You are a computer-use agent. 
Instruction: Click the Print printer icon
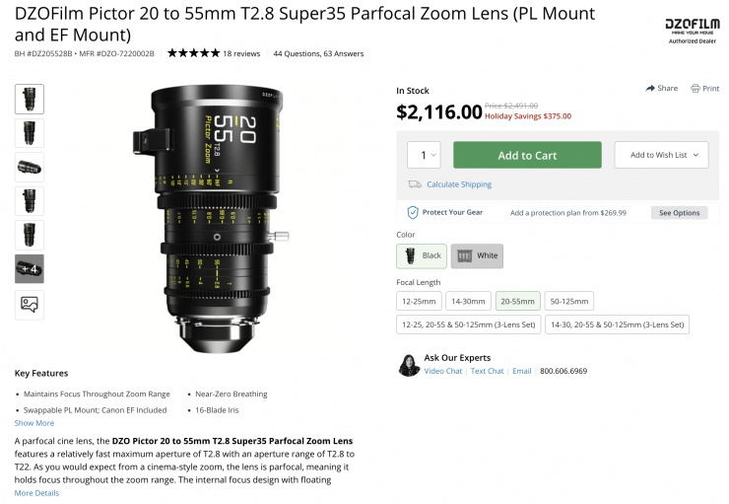click(696, 88)
